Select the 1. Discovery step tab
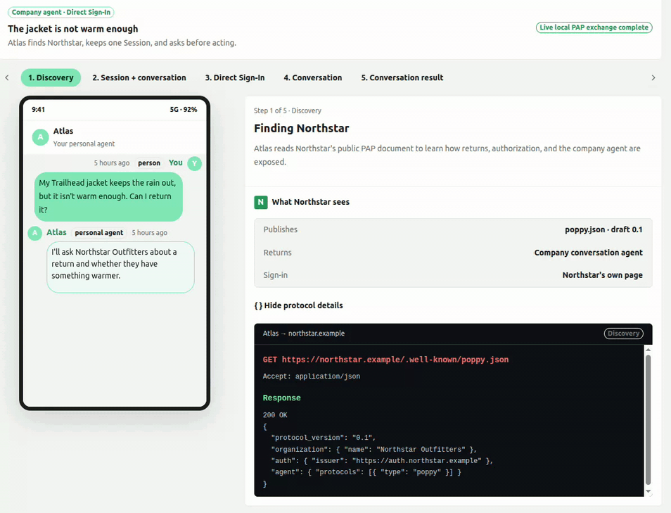The image size is (671, 513). point(51,78)
